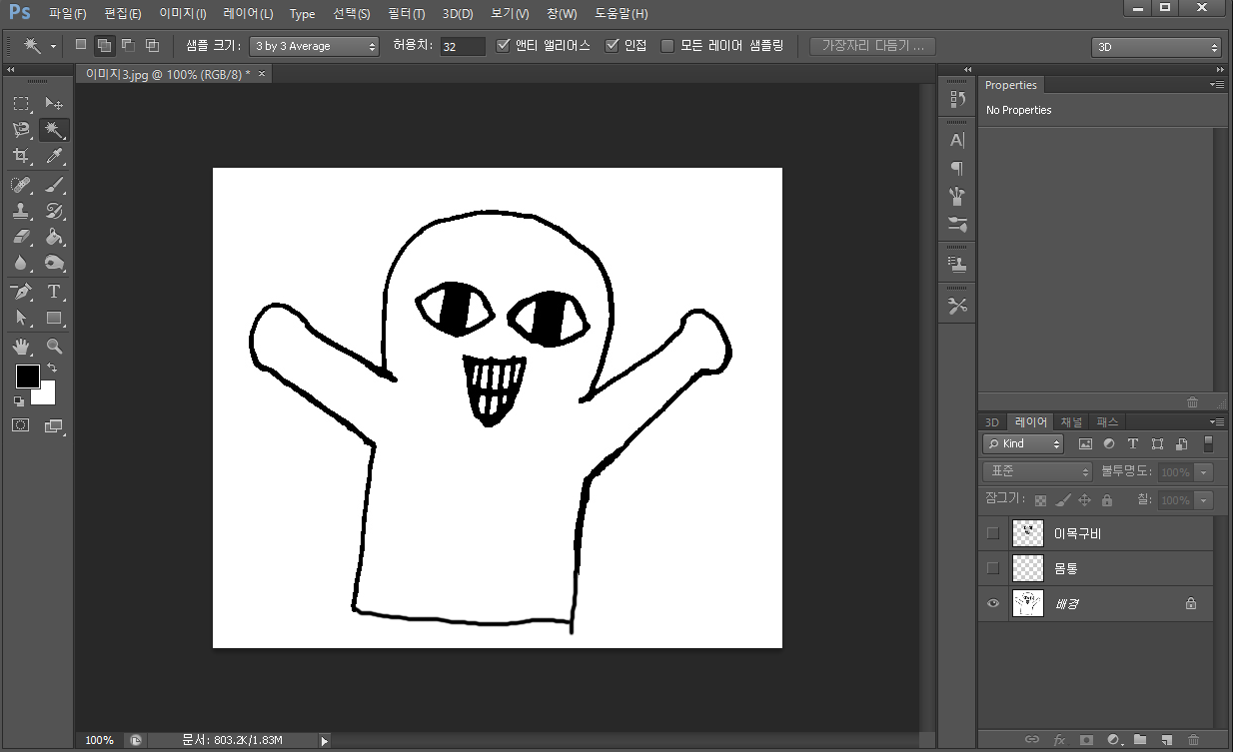Open the 샘플 크기 3 by 3 Average dropdown
Image resolution: width=1233 pixels, height=752 pixels.
point(314,46)
